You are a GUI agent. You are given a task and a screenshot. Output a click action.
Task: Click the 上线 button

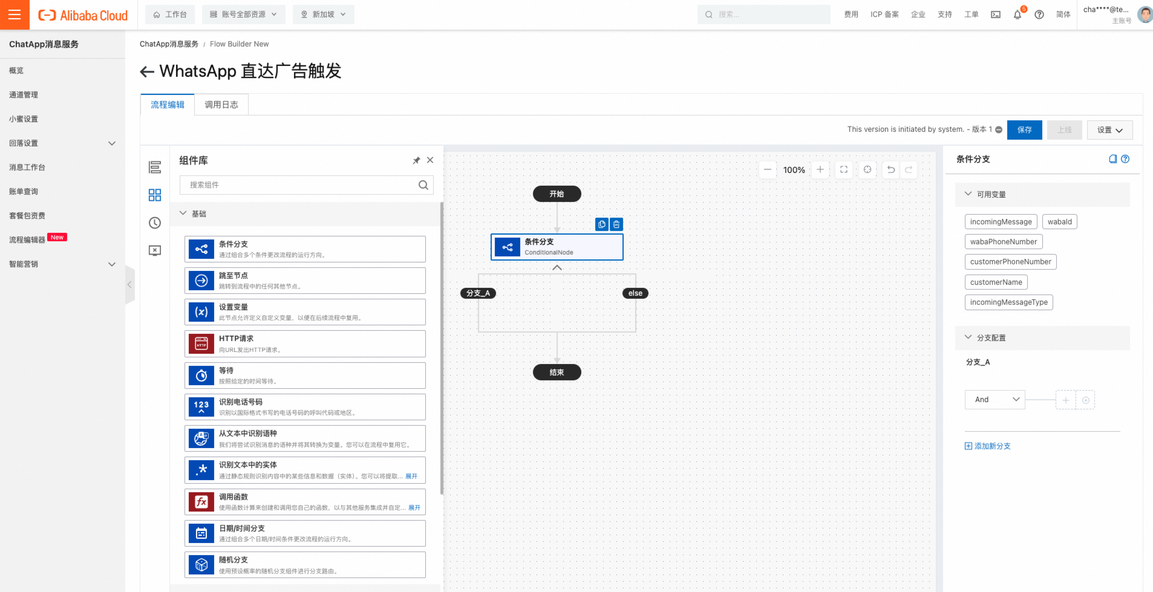pos(1065,130)
